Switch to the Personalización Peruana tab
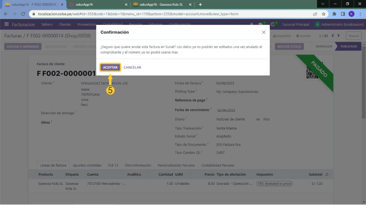Viewport: 366px width, 205px height. click(x=176, y=165)
